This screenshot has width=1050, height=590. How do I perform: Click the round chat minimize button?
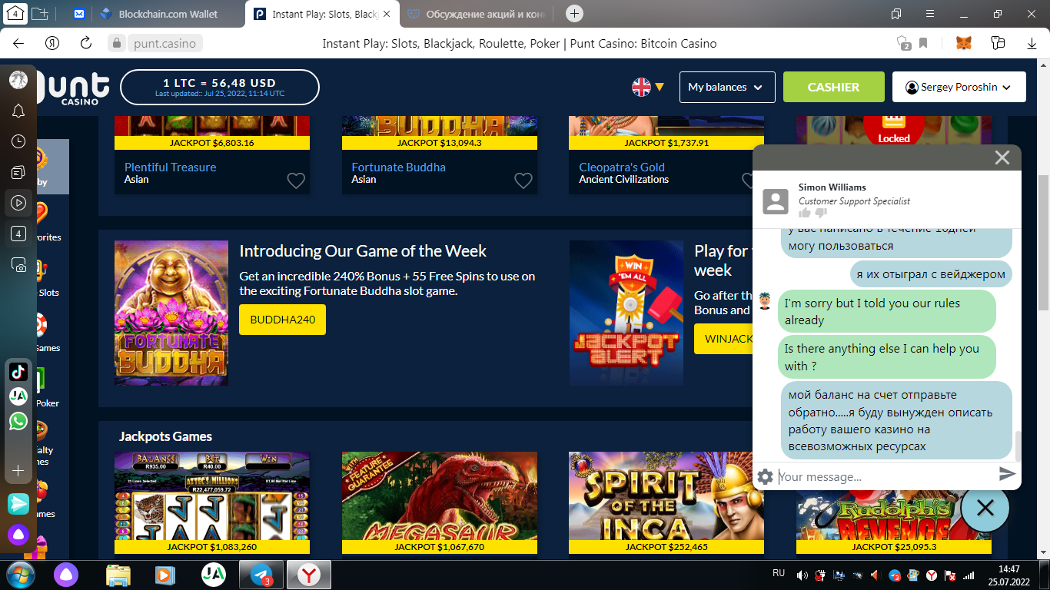point(985,508)
